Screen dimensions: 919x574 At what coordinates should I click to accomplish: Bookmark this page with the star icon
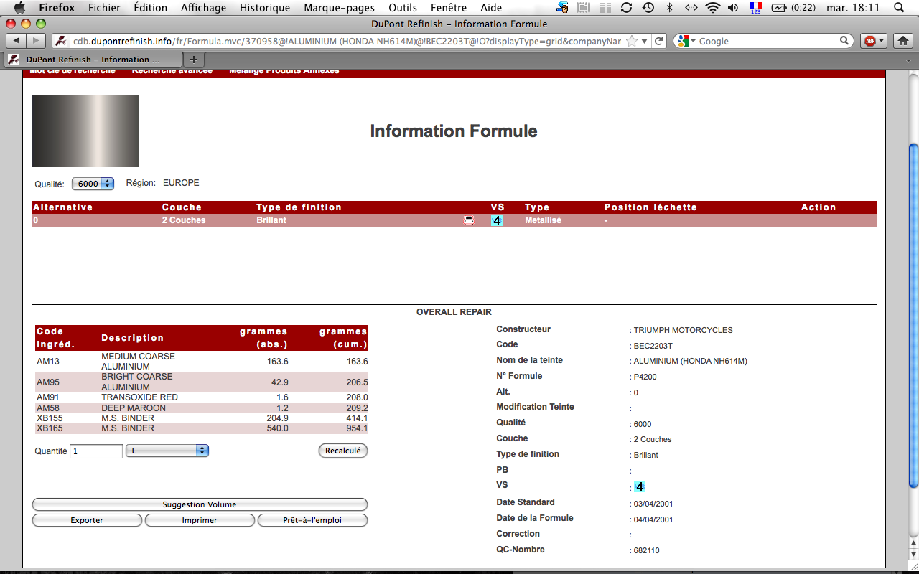pyautogui.click(x=632, y=41)
